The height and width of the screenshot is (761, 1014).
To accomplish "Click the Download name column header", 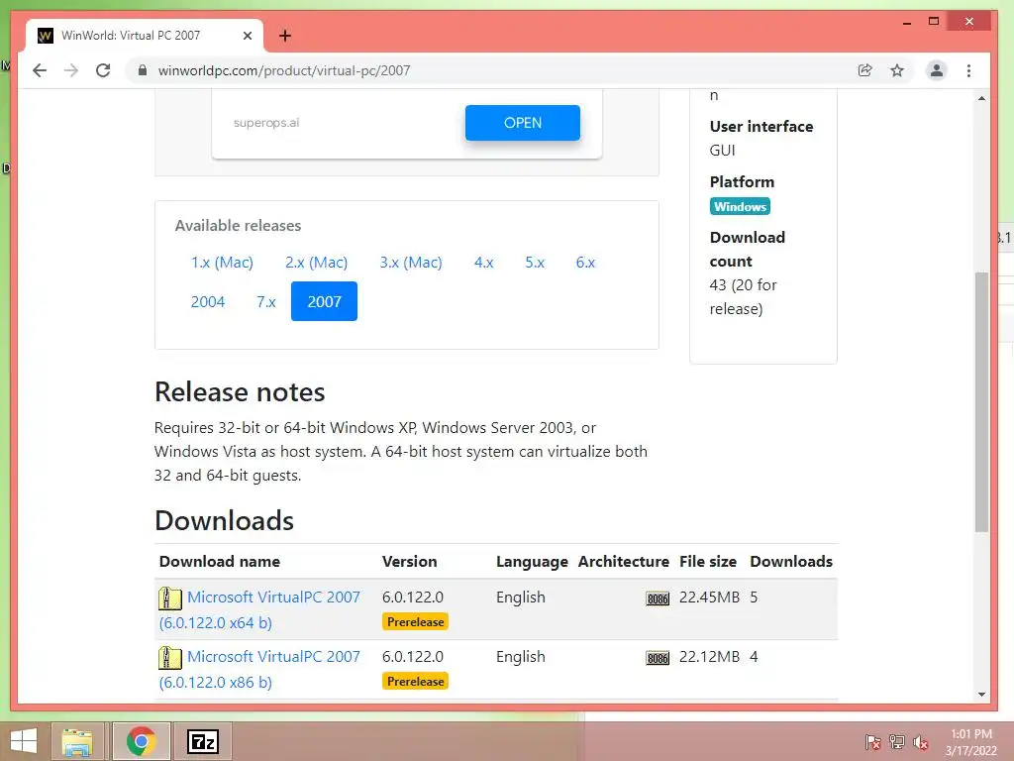I will click(220, 562).
